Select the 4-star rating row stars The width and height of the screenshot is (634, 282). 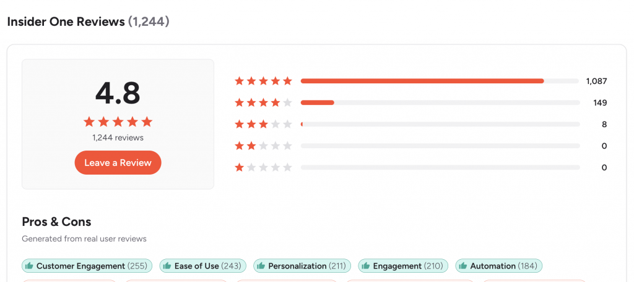(263, 102)
